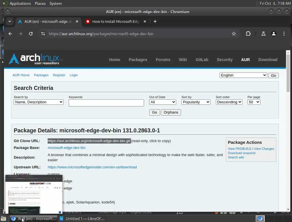Open the Upstream URL link
Viewport: 292px width, 222px height.
tap(92, 167)
